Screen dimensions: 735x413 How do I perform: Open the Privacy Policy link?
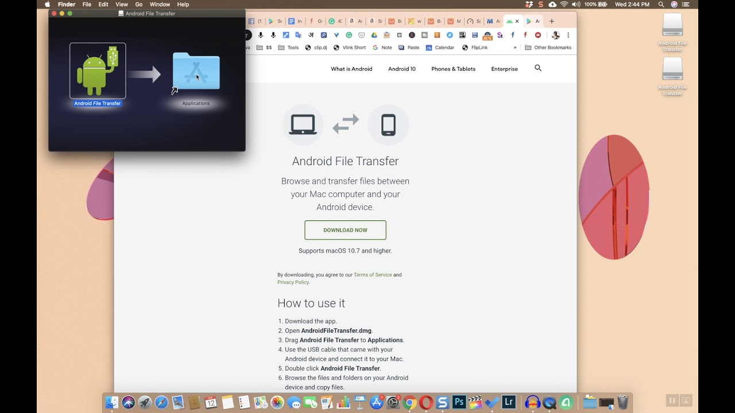[293, 282]
